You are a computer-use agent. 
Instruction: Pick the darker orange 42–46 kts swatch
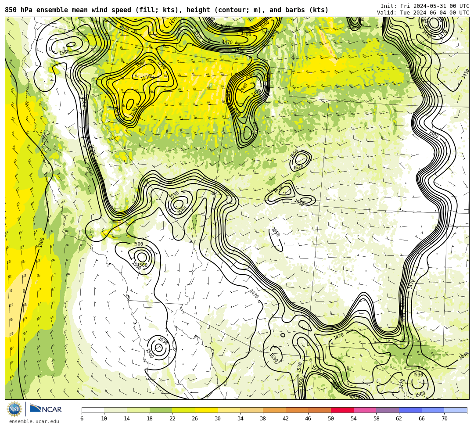pyautogui.click(x=297, y=410)
